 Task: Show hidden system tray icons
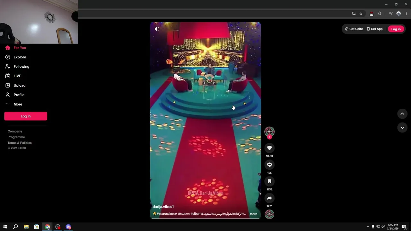368,227
